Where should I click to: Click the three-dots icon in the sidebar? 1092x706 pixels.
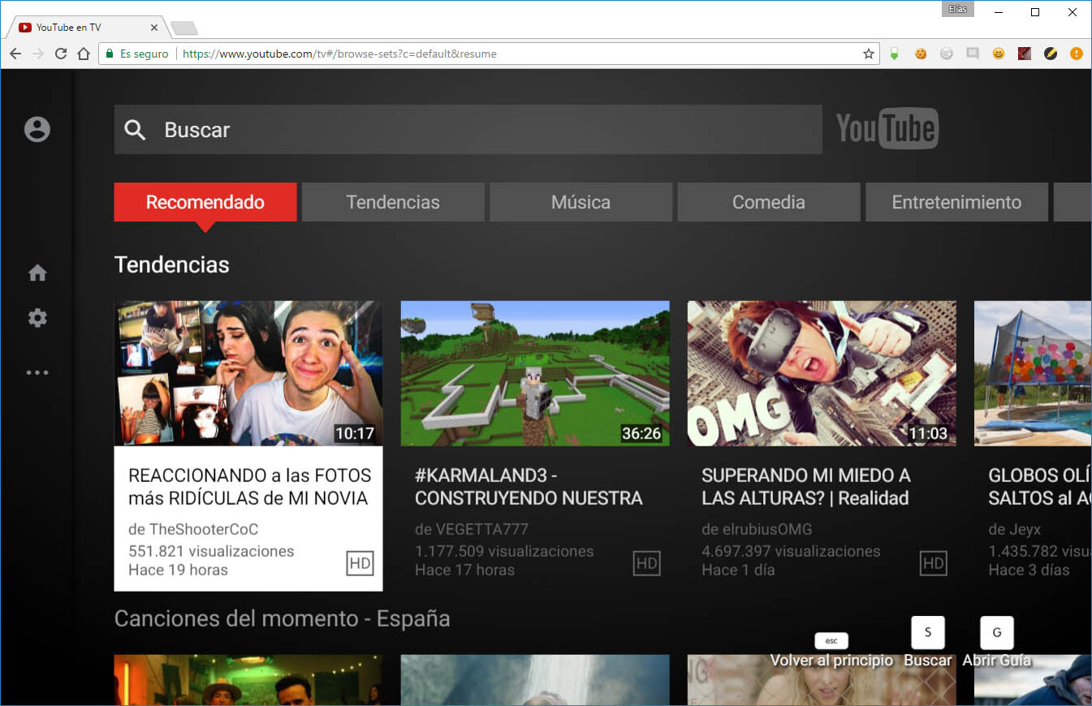[37, 372]
